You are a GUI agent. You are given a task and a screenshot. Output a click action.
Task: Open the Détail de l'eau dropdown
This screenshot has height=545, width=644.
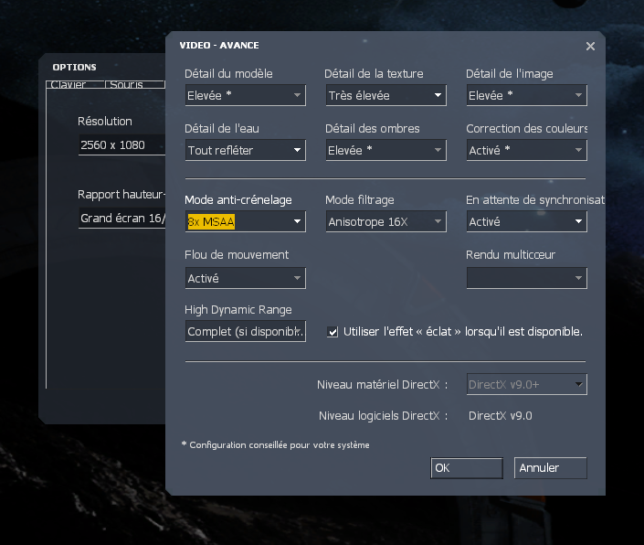coord(245,150)
